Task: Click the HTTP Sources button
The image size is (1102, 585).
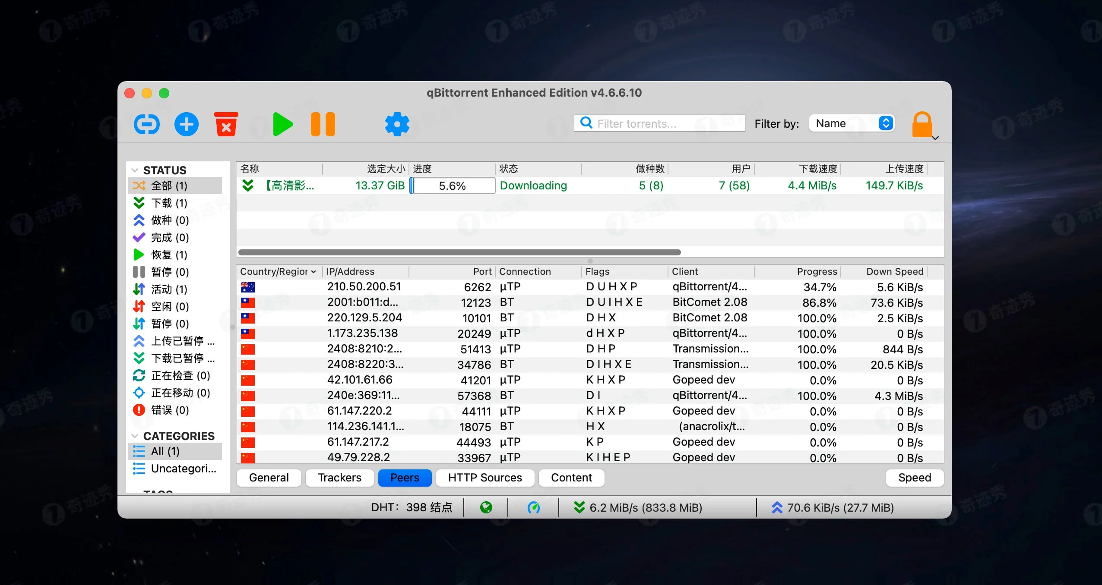Action: 484,478
